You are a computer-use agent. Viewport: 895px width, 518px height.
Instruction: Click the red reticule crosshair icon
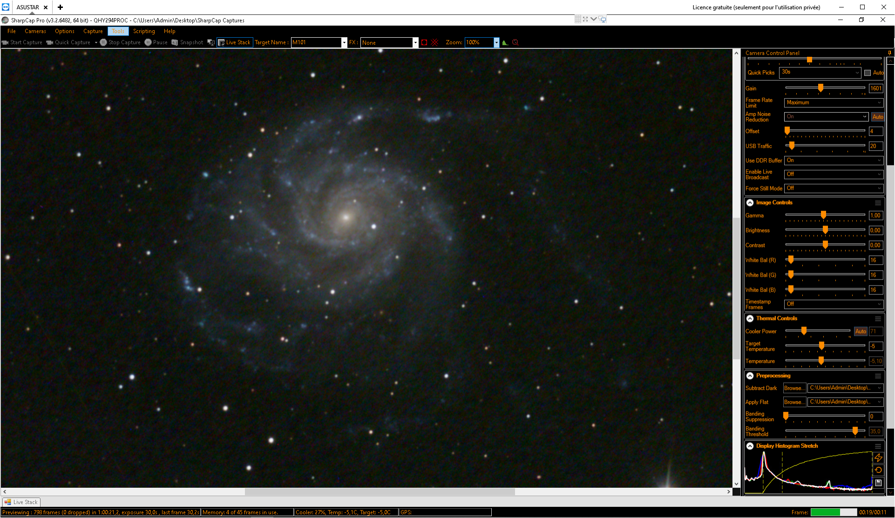point(435,42)
